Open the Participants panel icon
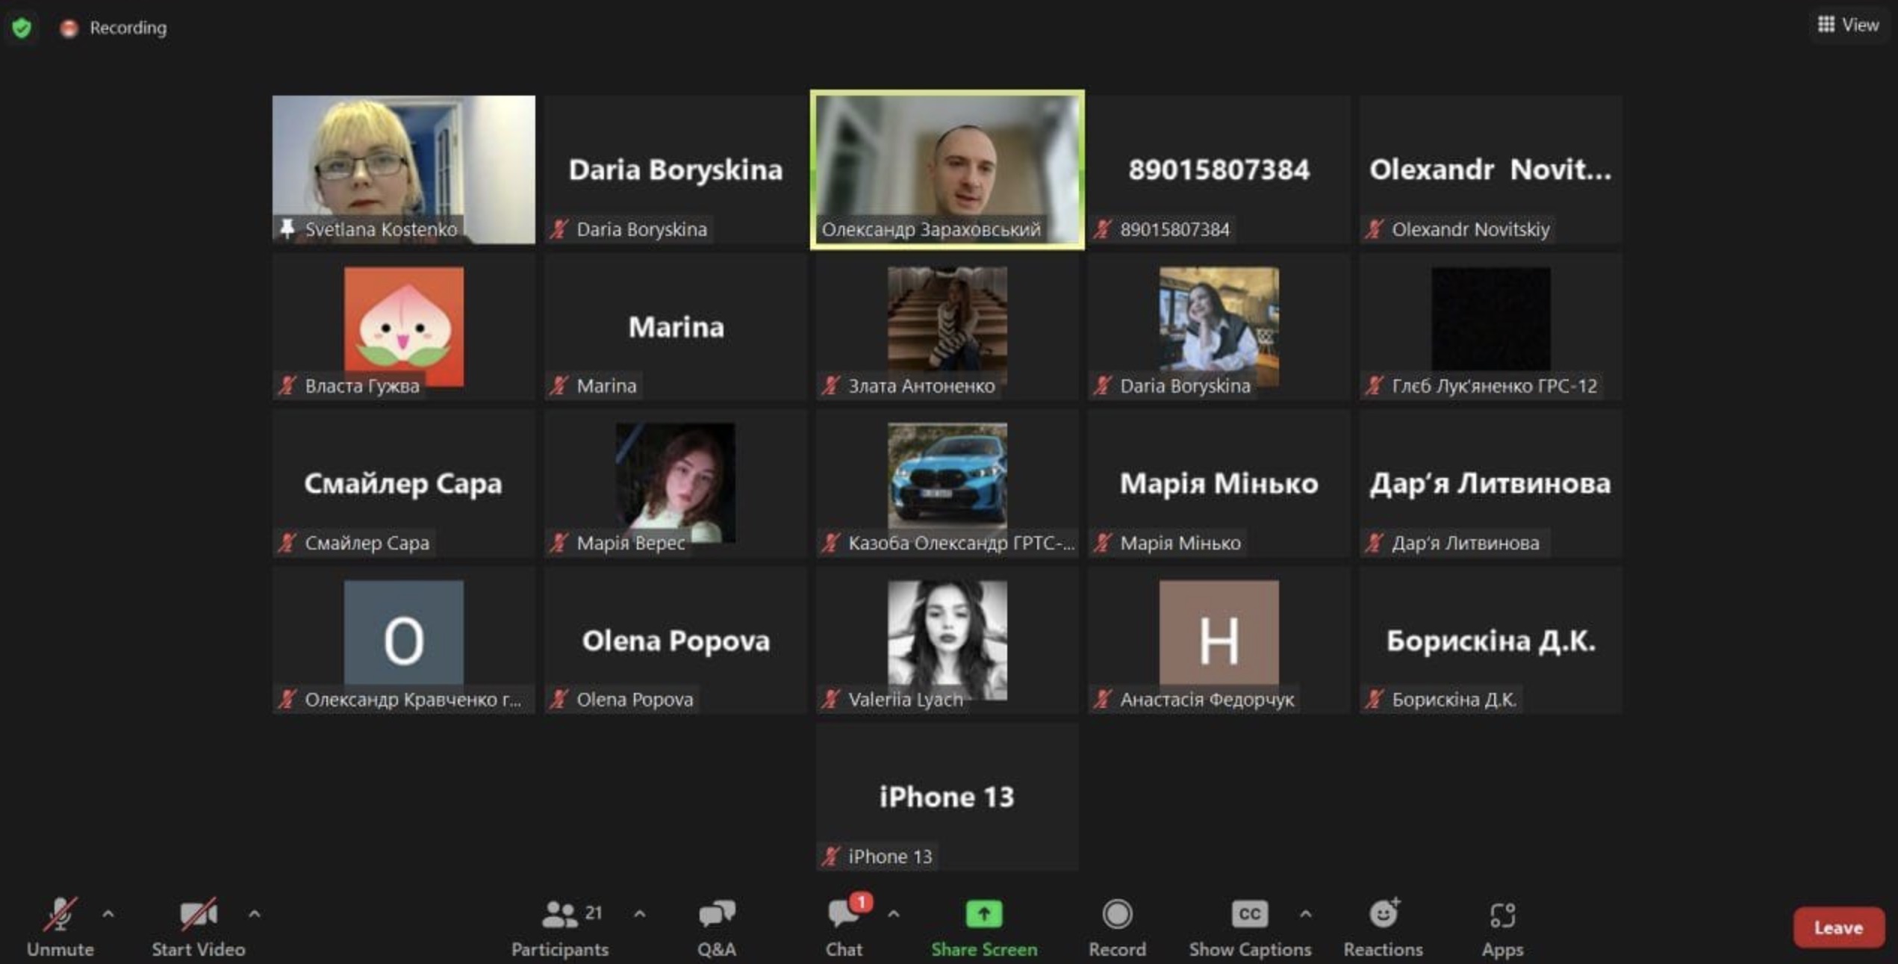Viewport: 1898px width, 964px height. tap(560, 914)
